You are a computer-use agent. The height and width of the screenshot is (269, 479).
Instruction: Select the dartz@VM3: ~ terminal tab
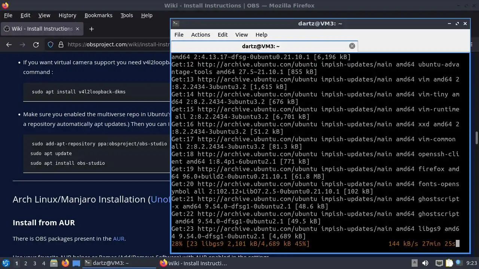click(x=264, y=46)
